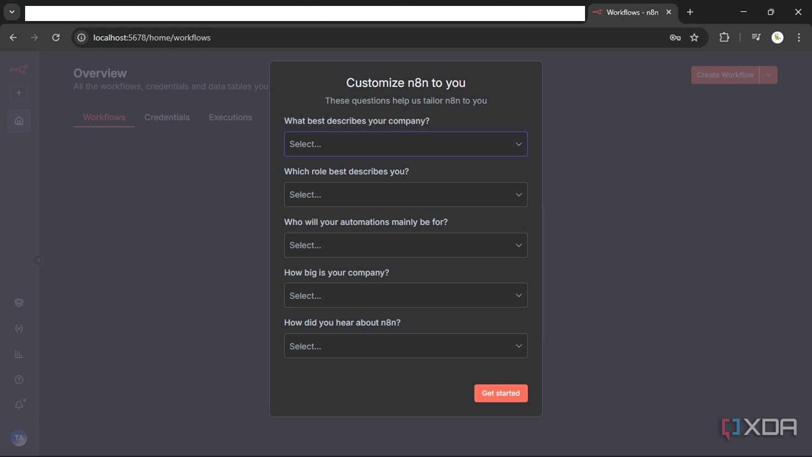The height and width of the screenshot is (457, 812).
Task: Click the forward navigation arrow
Action: click(x=34, y=37)
